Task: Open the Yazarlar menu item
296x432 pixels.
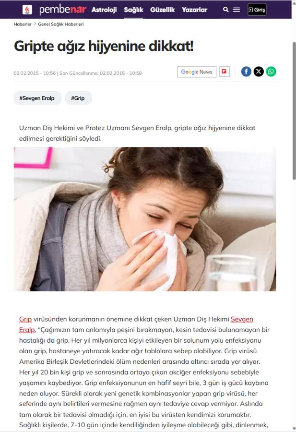Action: [194, 10]
